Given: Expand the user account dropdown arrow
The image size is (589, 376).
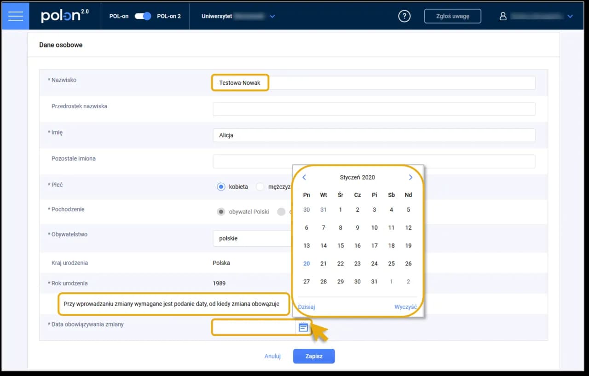Looking at the screenshot, I should click(x=570, y=16).
